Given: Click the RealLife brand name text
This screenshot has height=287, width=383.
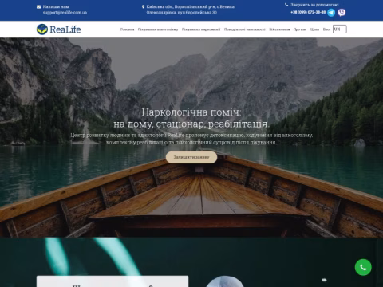Looking at the screenshot, I should click(65, 29).
